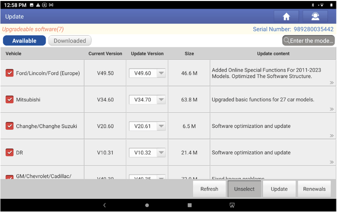Click the Renewals button
Screen dimensions: 337x213
point(314,189)
